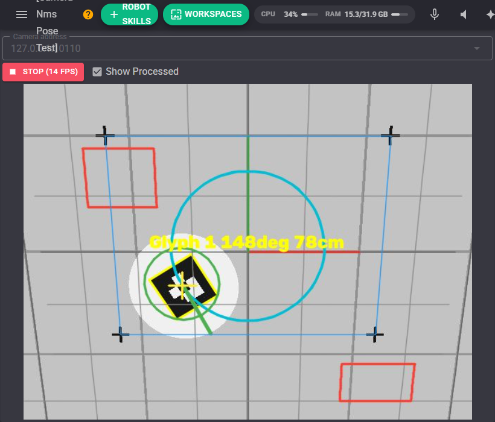Click the sparkle icon at top right

click(490, 14)
